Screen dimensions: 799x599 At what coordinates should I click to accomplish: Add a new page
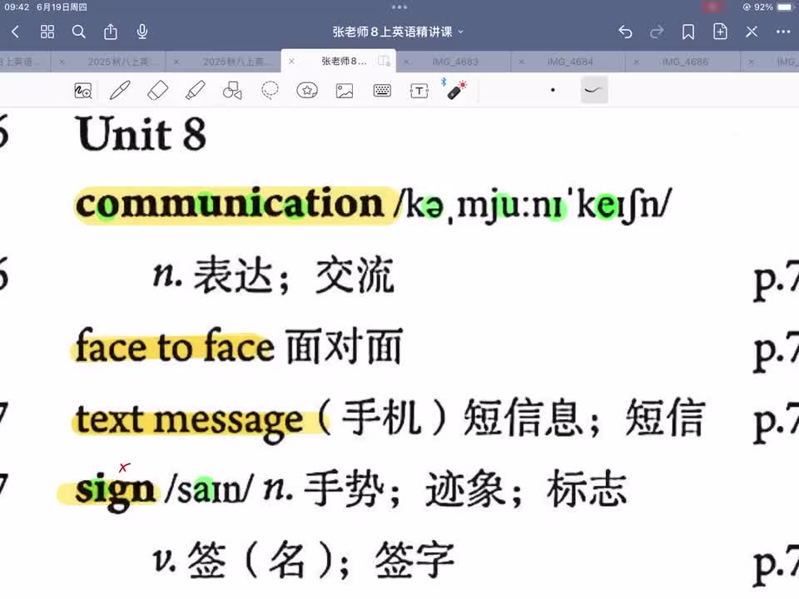[720, 32]
